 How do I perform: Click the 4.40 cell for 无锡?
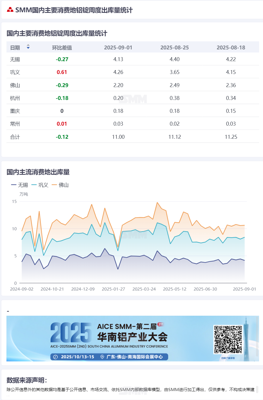point(175,59)
